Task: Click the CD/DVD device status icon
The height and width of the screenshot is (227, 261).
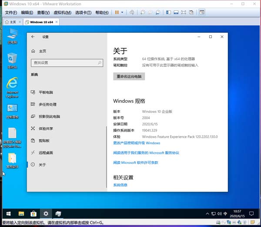Action: 224,222
